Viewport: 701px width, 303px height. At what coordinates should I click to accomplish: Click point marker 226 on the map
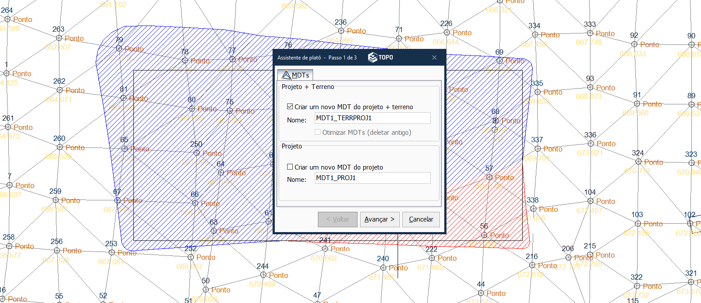click(x=447, y=33)
